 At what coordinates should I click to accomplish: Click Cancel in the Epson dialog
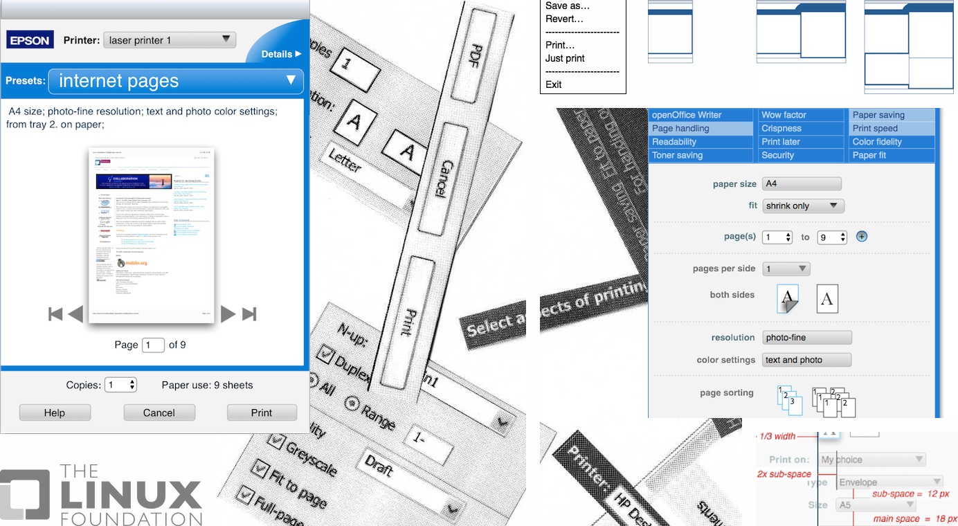159,412
